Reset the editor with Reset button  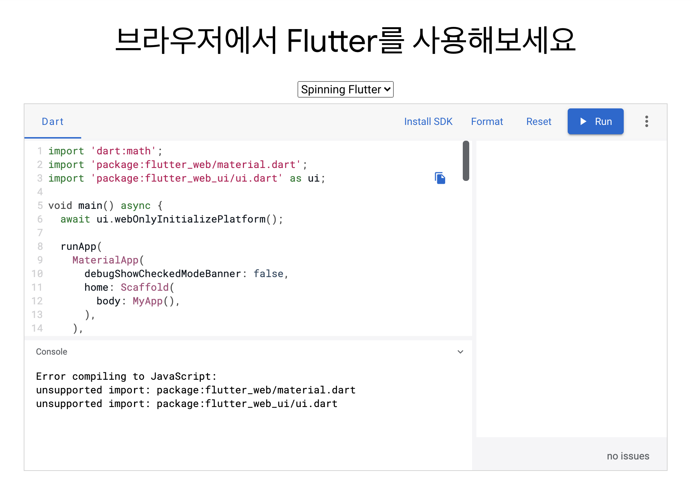(539, 122)
